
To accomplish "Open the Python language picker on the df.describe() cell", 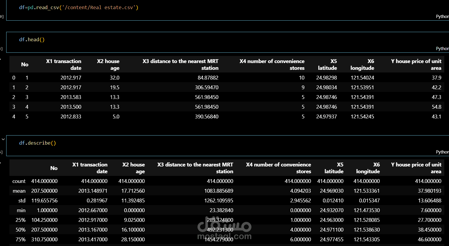I will click(442, 152).
